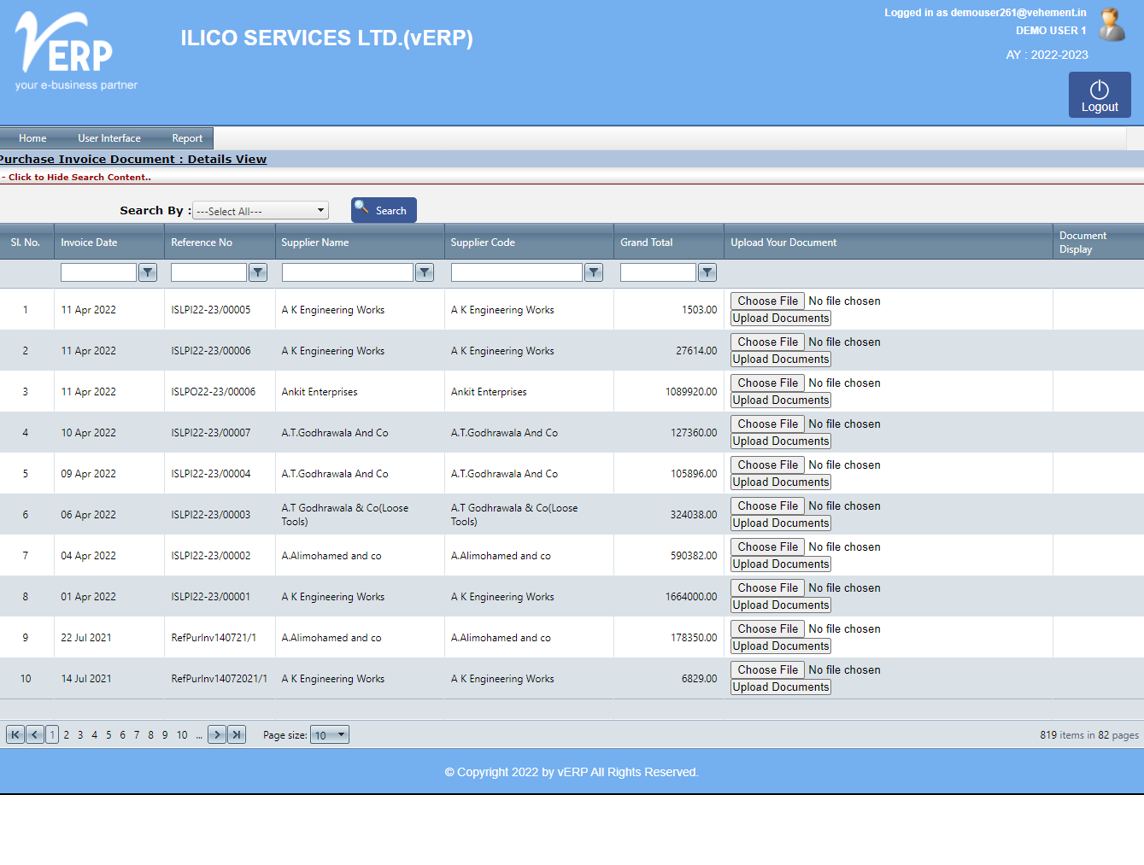The image size is (1144, 865).
Task: Click the demo user avatar icon
Action: pos(1112,25)
